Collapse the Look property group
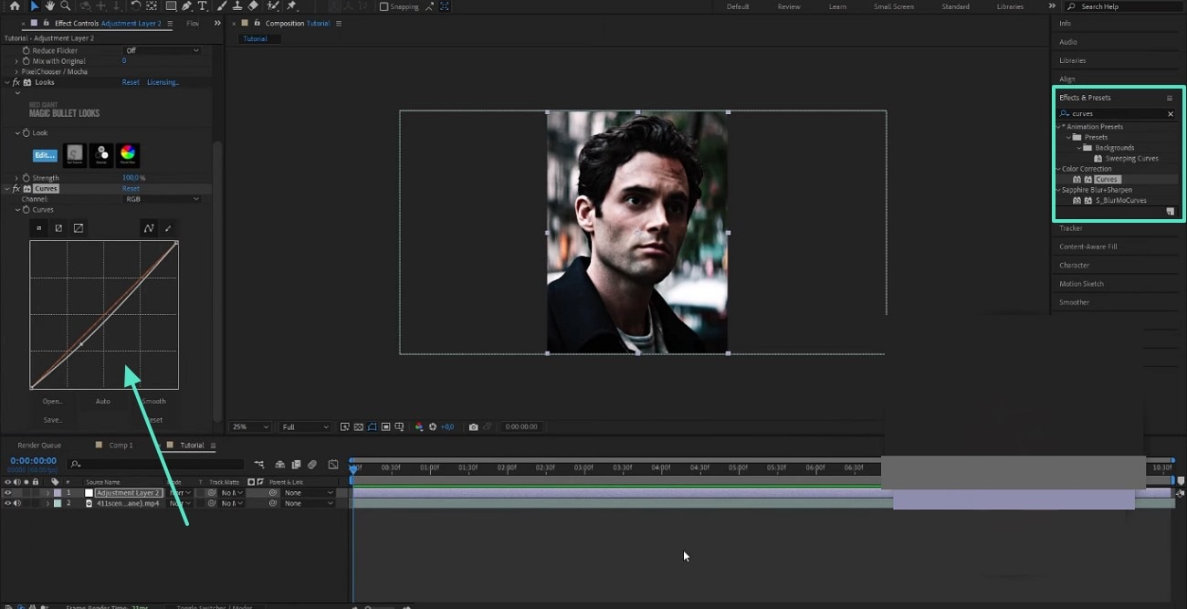The width and height of the screenshot is (1187, 609). pyautogui.click(x=16, y=133)
